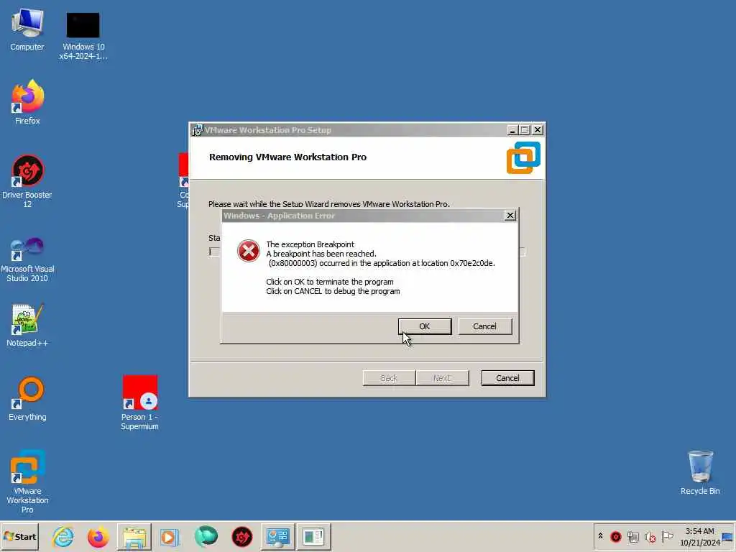Click the partially hidden red desktop shortcut

[183, 180]
